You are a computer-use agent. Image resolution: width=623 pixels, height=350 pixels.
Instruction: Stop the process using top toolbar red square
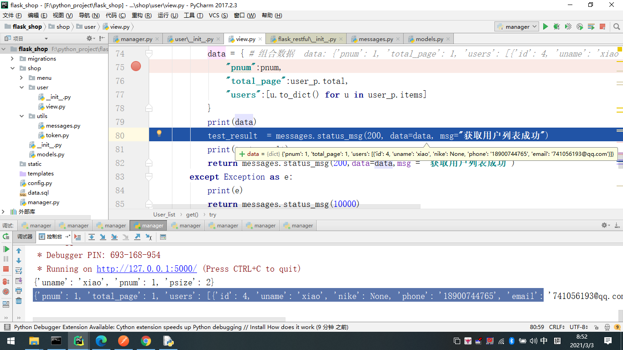click(602, 27)
